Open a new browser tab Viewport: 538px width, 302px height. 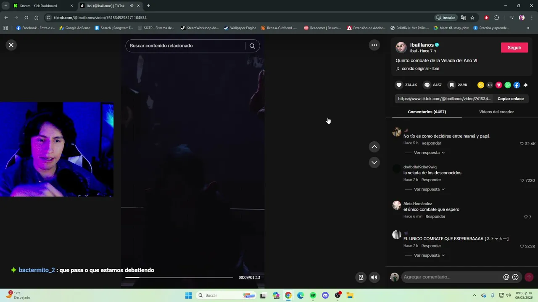[148, 6]
